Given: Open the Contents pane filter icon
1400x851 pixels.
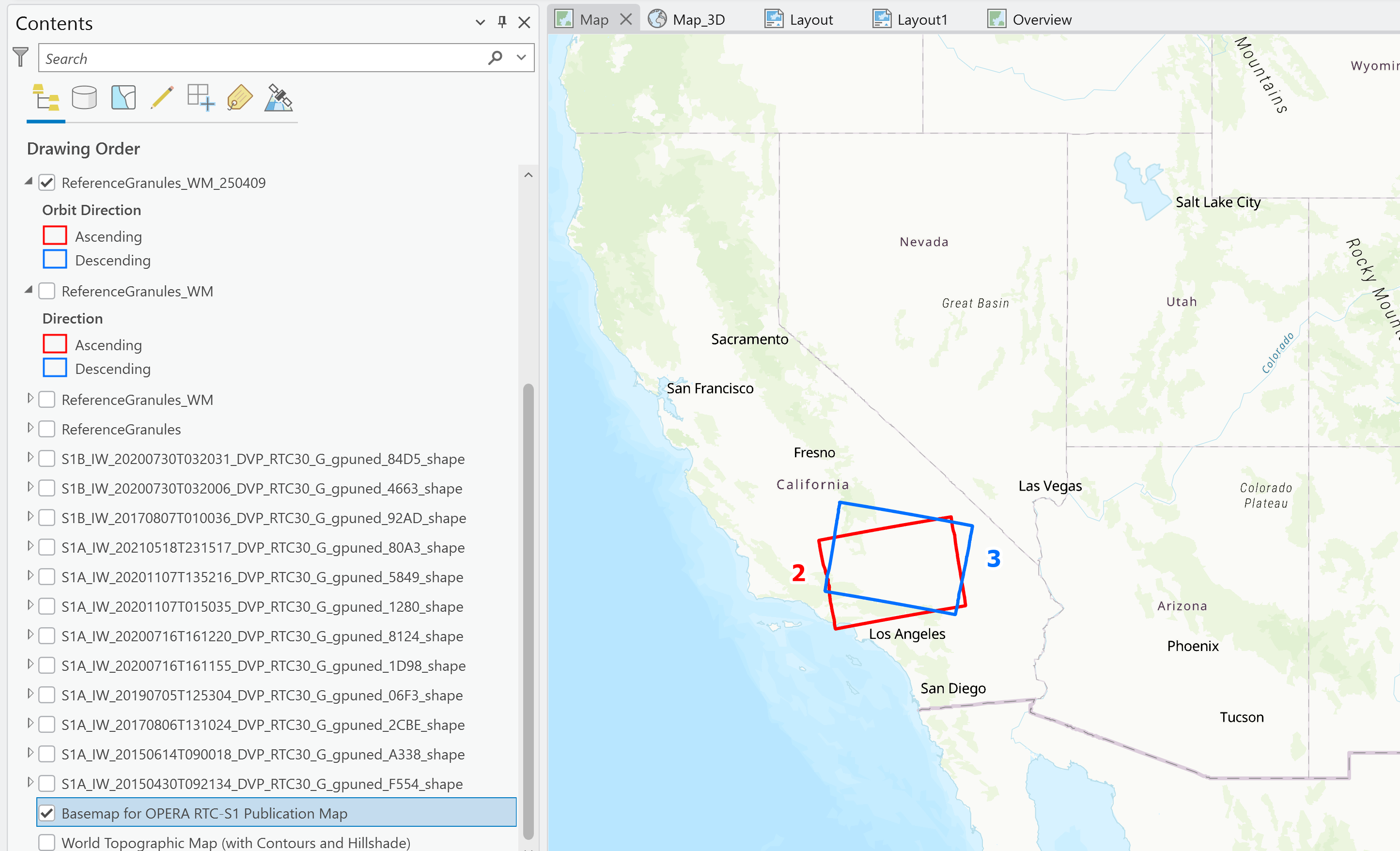Looking at the screenshot, I should click(20, 57).
